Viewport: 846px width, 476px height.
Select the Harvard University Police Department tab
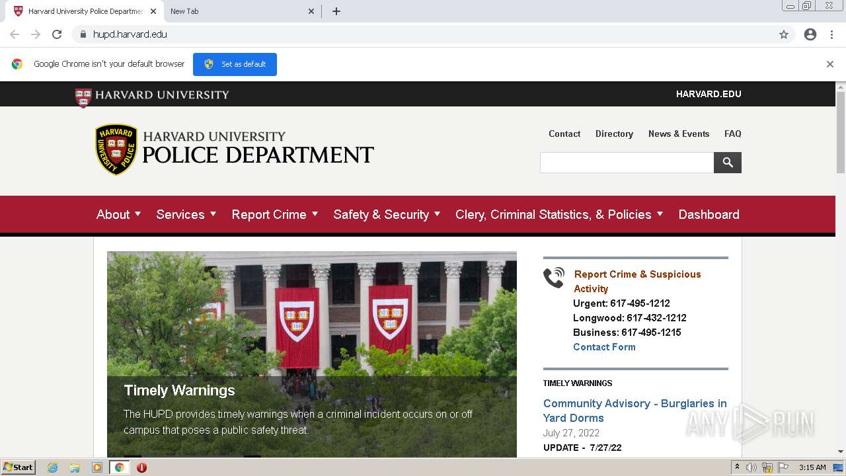85,11
